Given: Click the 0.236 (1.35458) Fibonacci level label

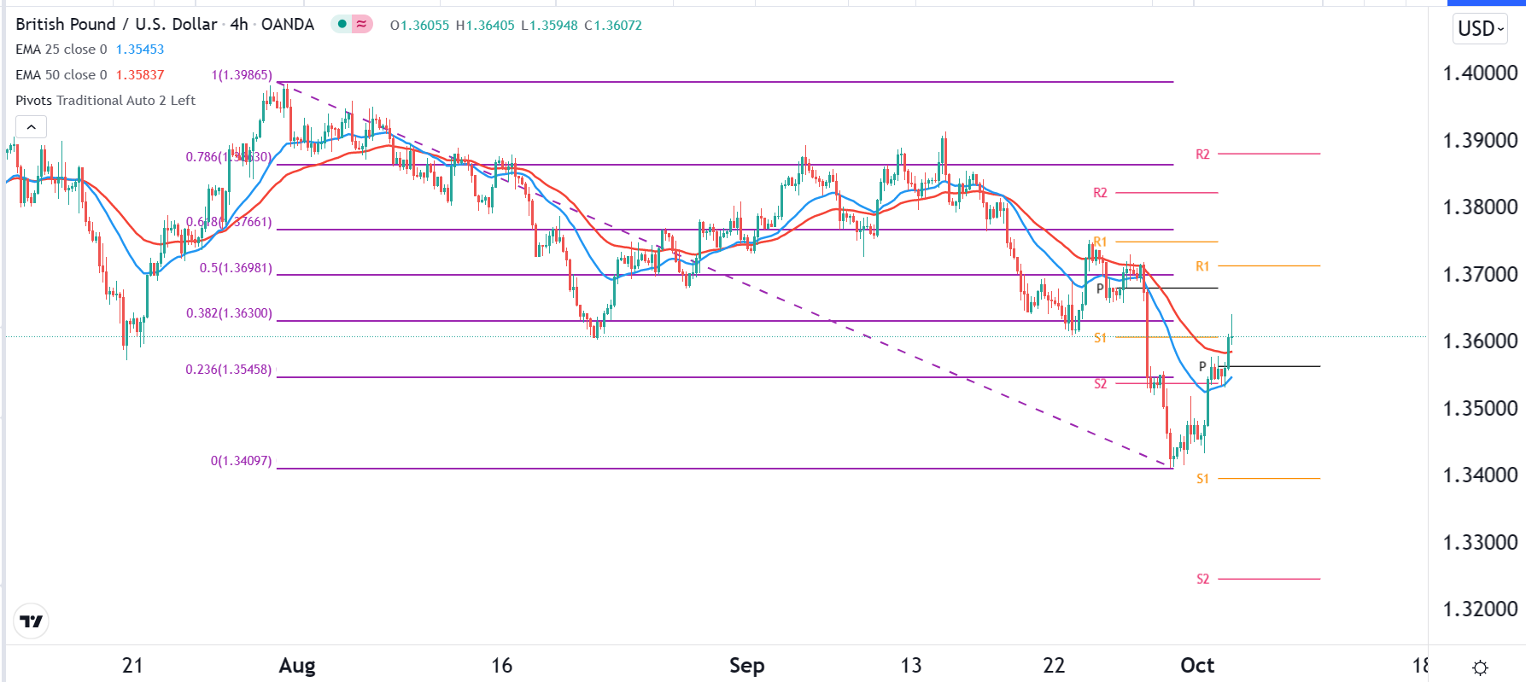Looking at the screenshot, I should click(229, 370).
